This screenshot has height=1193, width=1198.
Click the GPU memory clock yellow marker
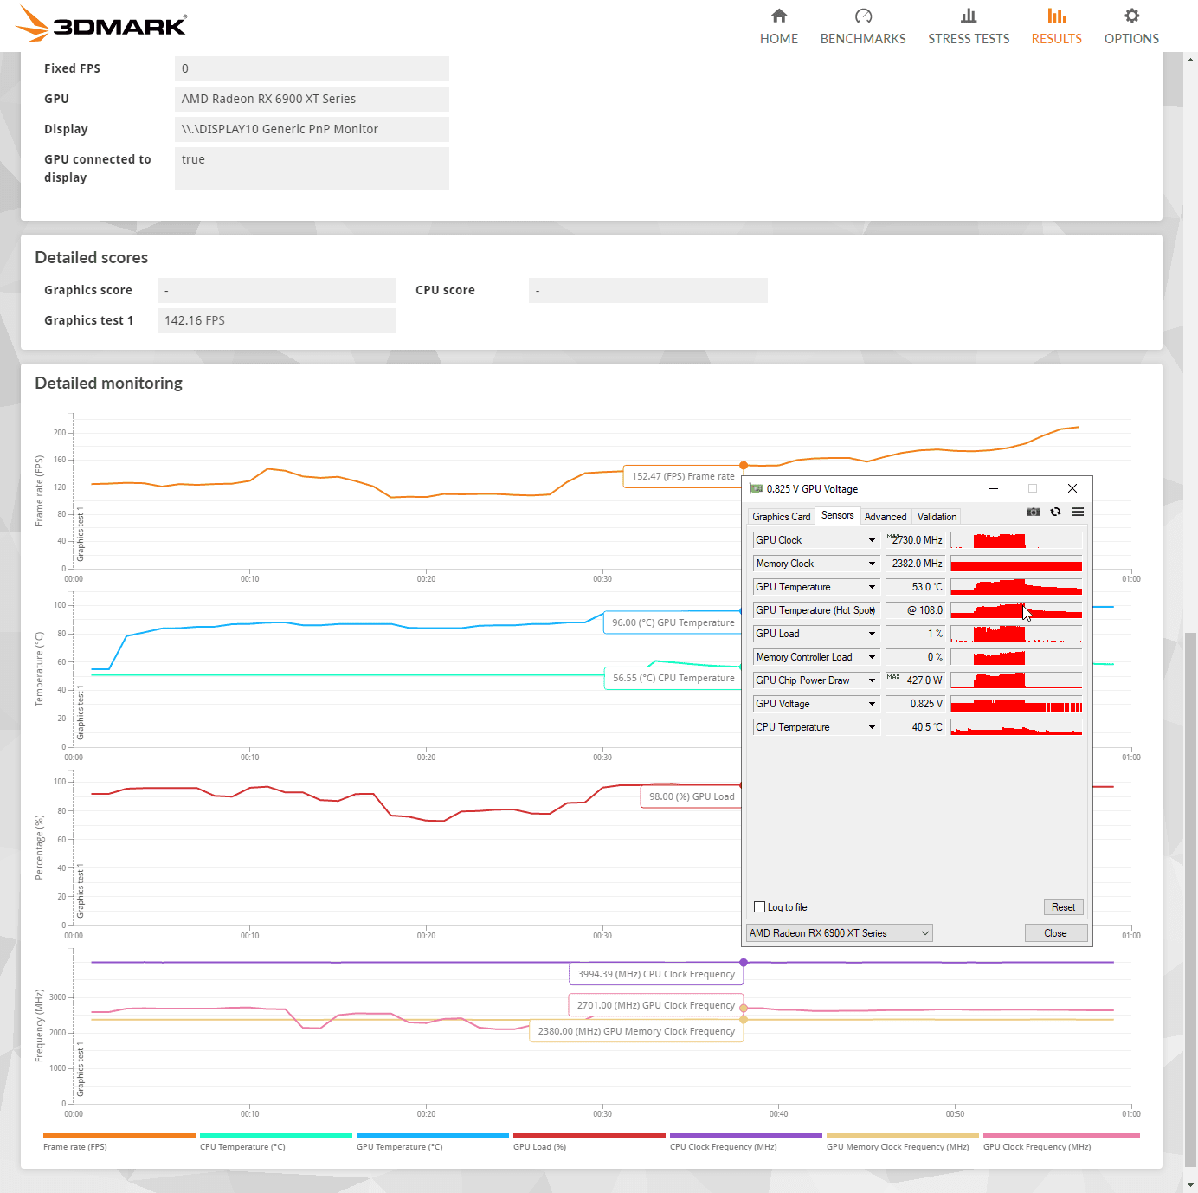tap(744, 1020)
